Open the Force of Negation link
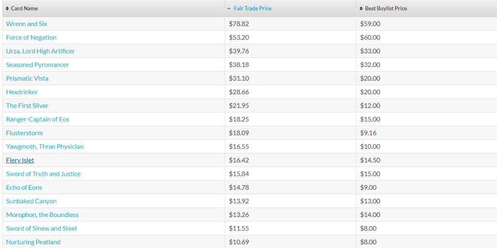Screen dimensions: 497x248 click(31, 37)
